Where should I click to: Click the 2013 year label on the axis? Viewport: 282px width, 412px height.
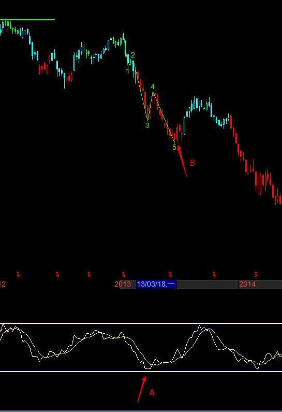[123, 284]
